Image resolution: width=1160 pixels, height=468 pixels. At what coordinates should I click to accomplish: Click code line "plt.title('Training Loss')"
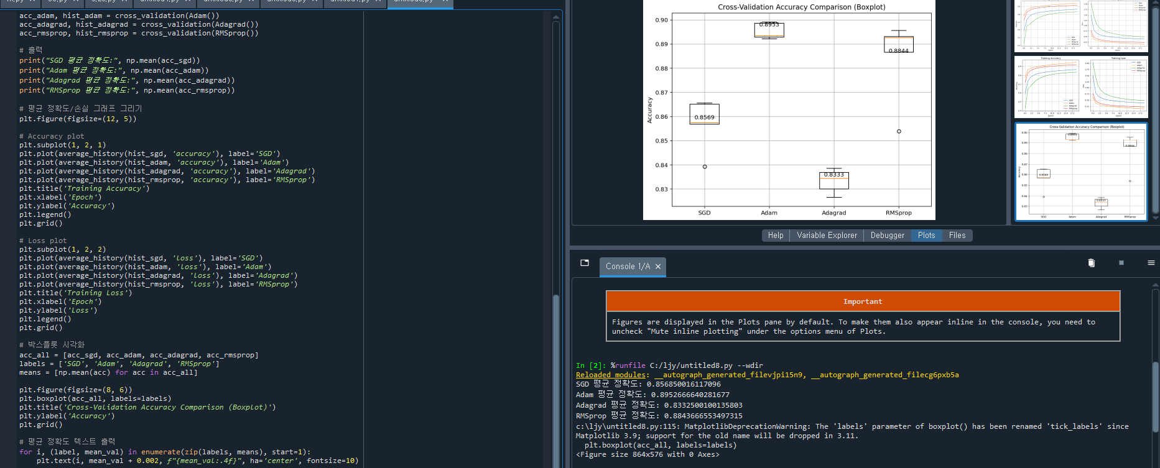pos(76,293)
